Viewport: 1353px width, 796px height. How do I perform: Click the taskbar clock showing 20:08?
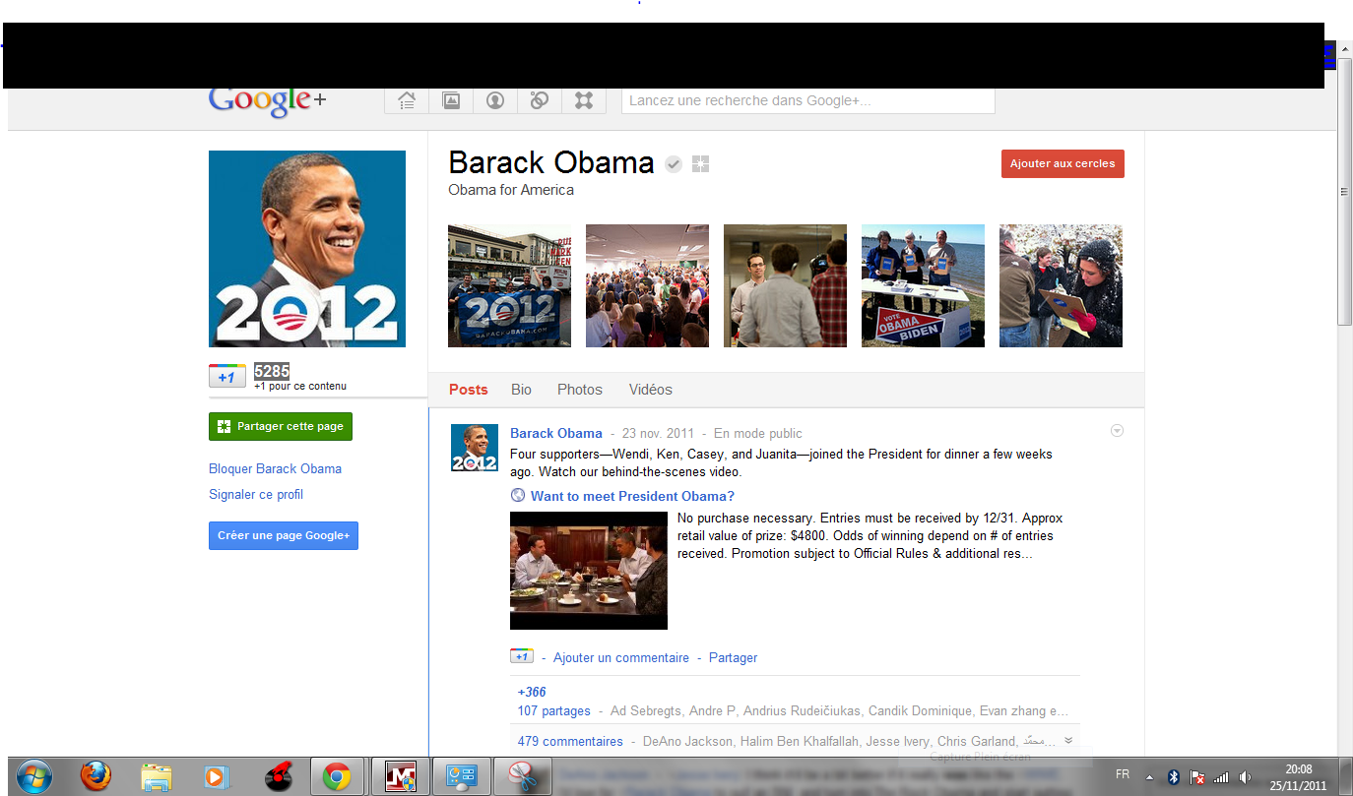point(1299,777)
